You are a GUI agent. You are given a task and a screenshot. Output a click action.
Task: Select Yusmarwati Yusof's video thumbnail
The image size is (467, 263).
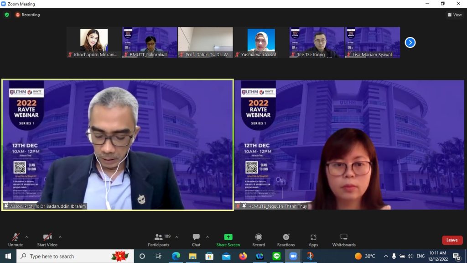pos(261,42)
